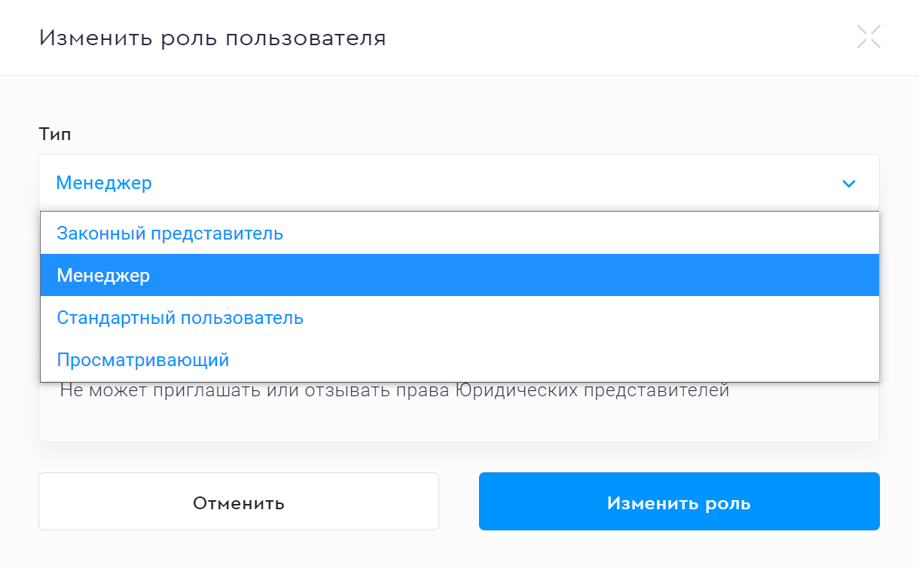The height and width of the screenshot is (568, 919).
Task: Select the Просматривающий role option
Action: 143,360
